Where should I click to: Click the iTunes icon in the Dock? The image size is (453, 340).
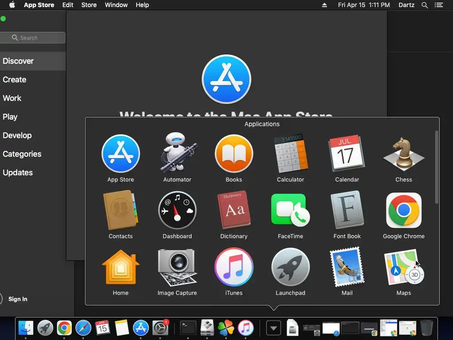(x=246, y=328)
